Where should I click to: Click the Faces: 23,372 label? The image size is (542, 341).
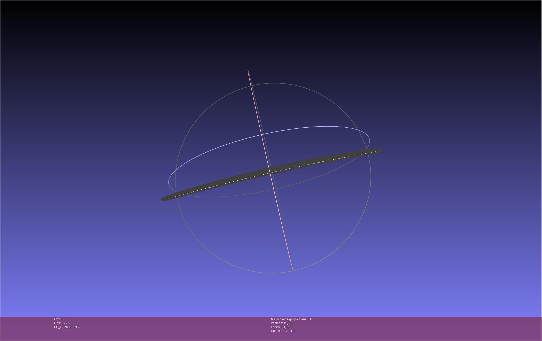pos(281,327)
